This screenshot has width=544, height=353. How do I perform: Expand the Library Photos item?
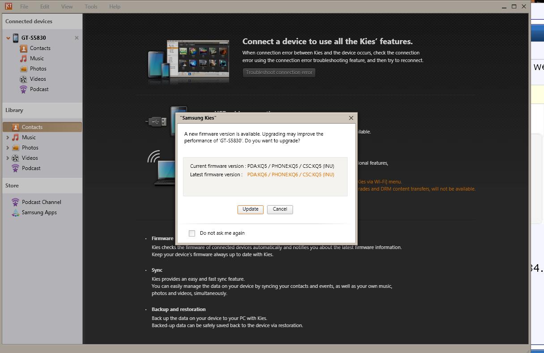point(8,148)
